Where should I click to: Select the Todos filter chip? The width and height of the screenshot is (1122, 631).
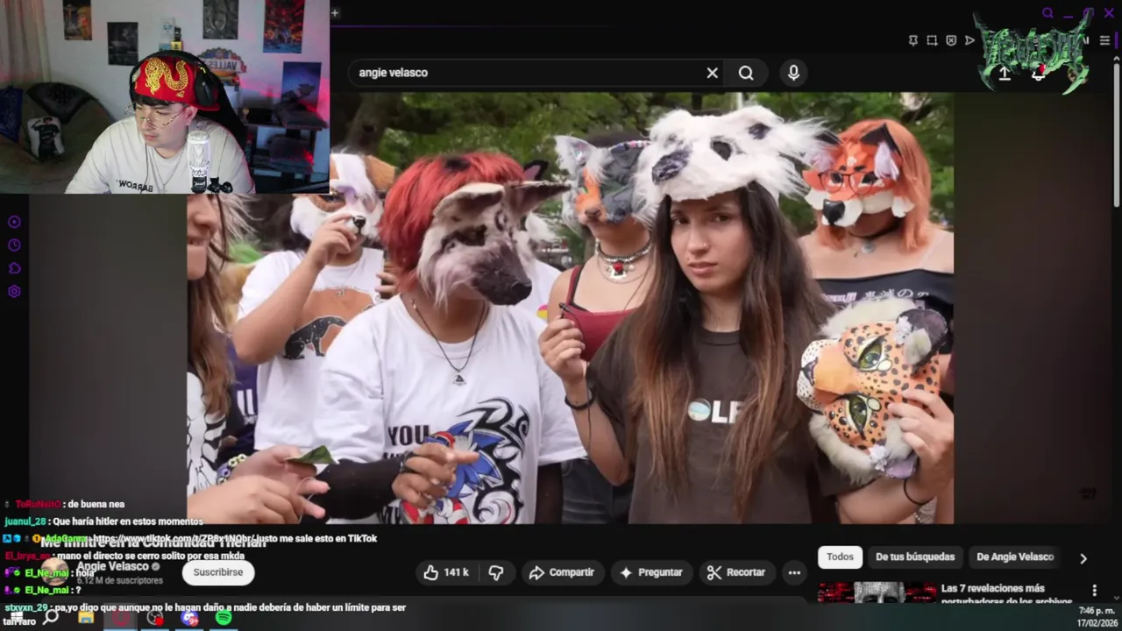840,557
